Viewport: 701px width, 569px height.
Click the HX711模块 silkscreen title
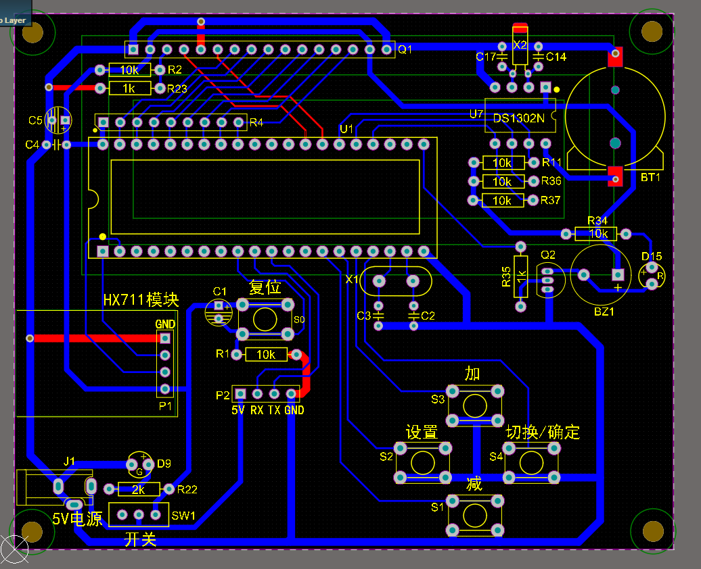[141, 299]
